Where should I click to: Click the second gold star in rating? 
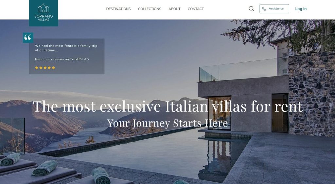(x=41, y=68)
